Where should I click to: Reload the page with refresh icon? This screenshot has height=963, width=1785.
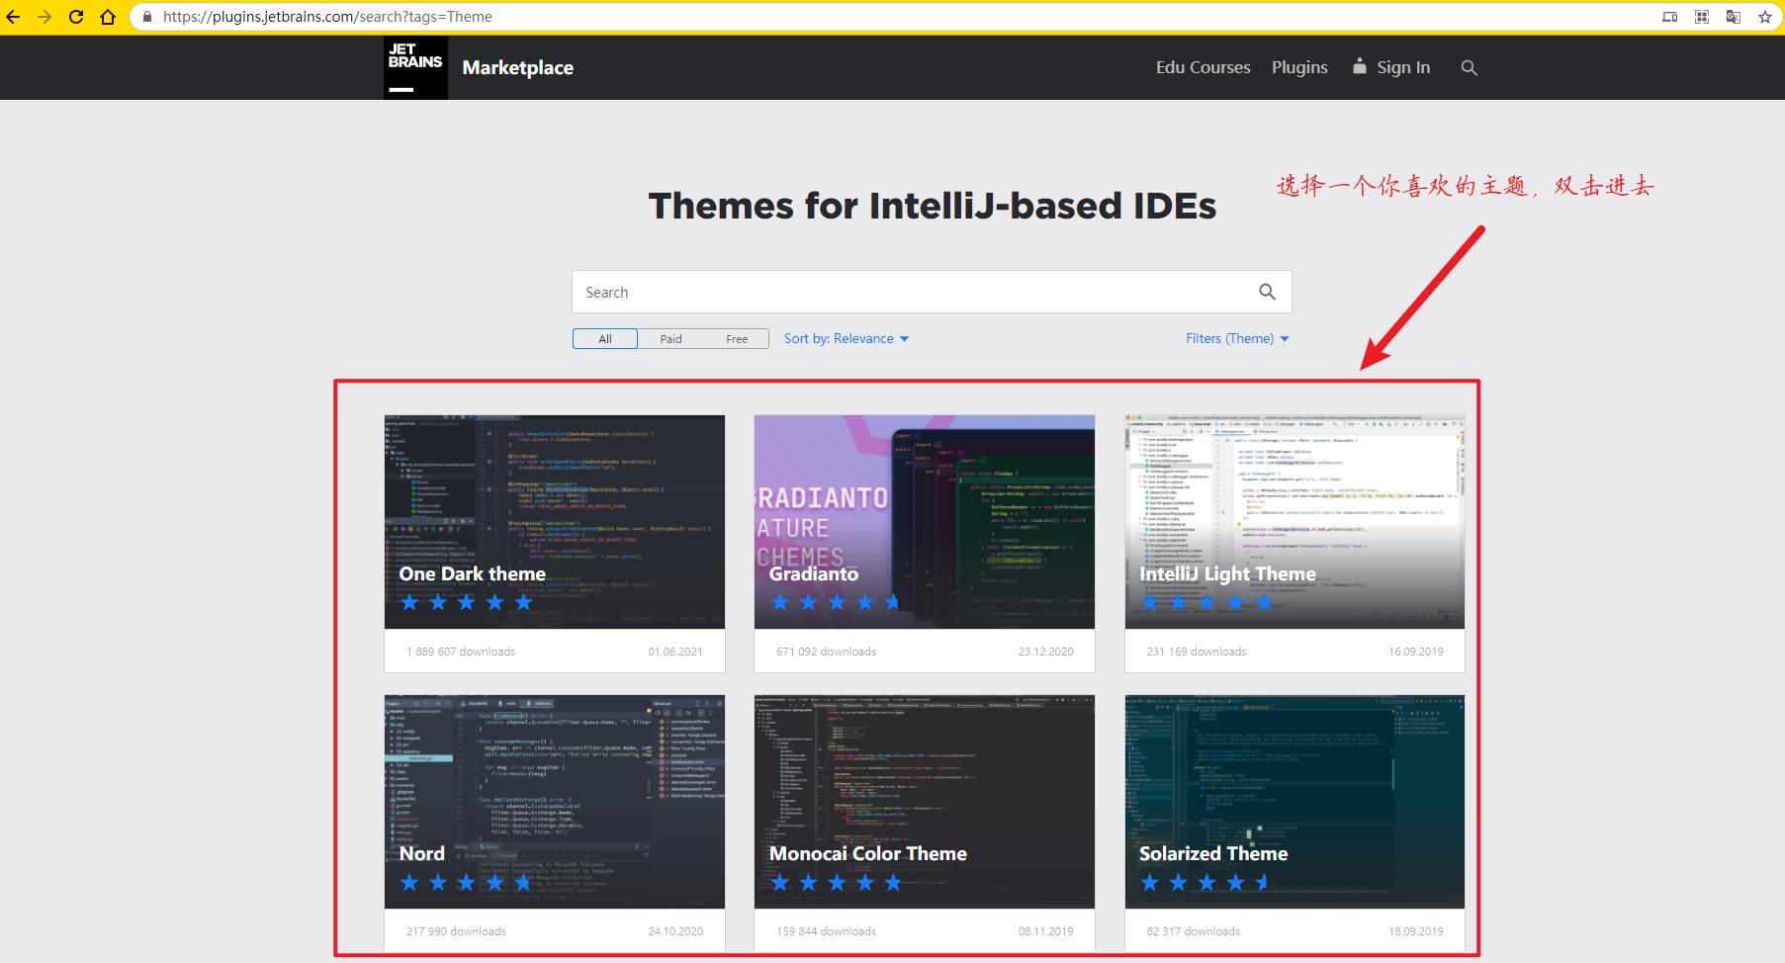[x=76, y=17]
